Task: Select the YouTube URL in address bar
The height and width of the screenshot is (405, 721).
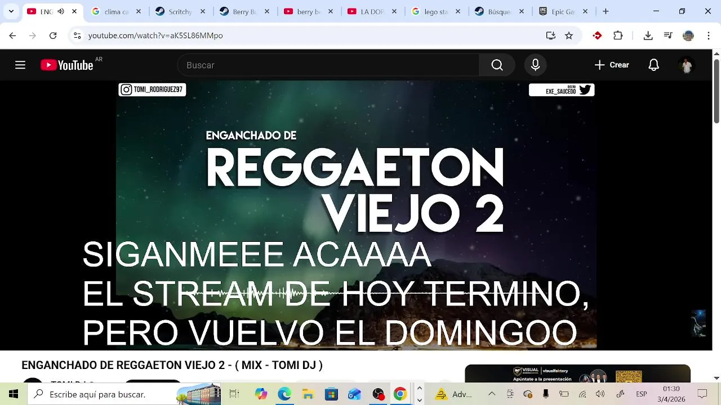Action: (x=155, y=35)
